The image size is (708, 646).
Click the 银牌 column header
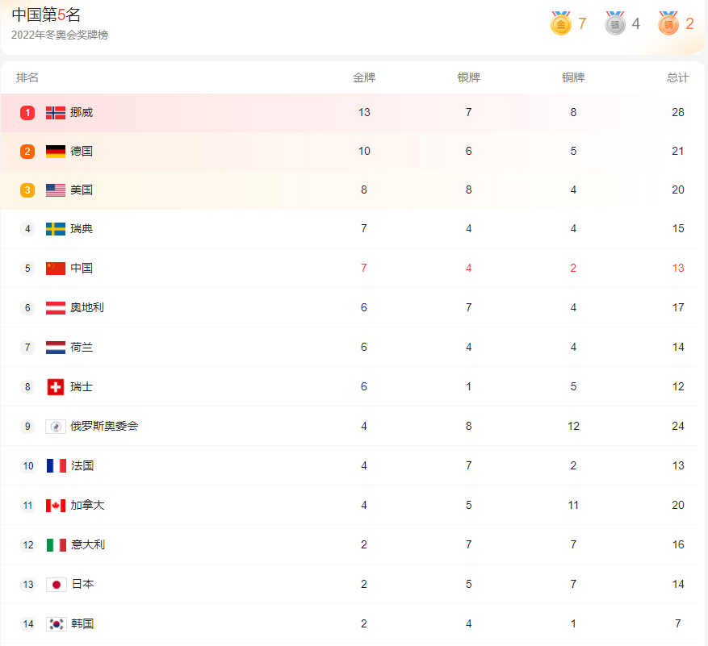469,77
